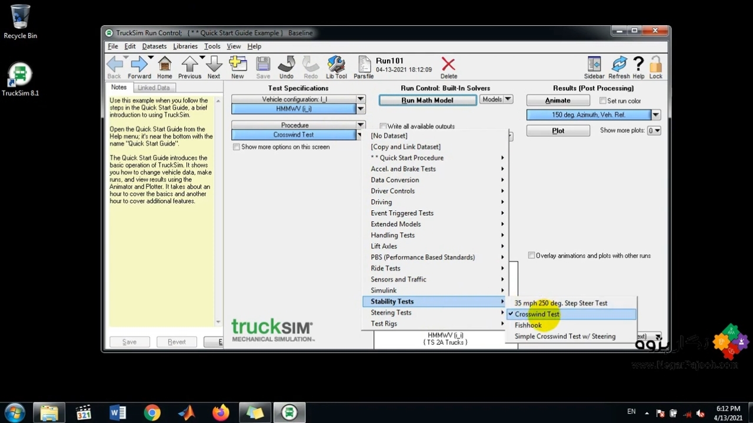Enable the Set run color checkbox
Viewport: 753px width, 423px height.
(602, 101)
